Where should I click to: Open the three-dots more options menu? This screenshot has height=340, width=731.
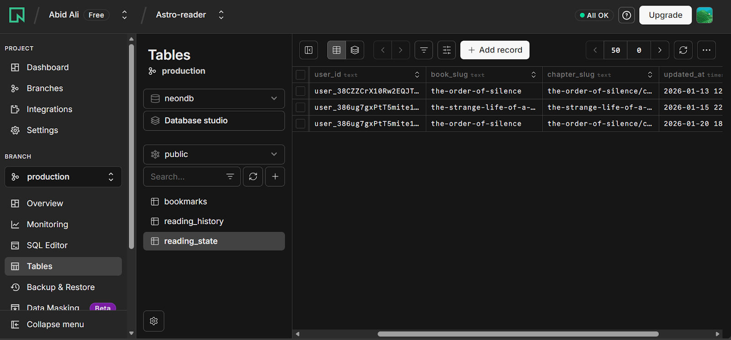point(706,50)
